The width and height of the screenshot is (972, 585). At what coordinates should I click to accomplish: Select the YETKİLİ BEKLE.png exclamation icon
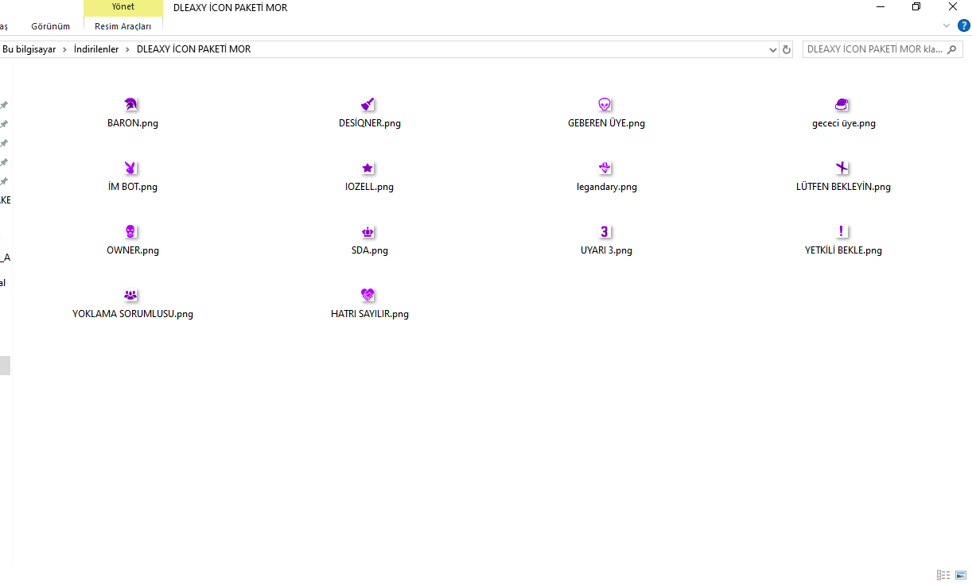(x=842, y=231)
